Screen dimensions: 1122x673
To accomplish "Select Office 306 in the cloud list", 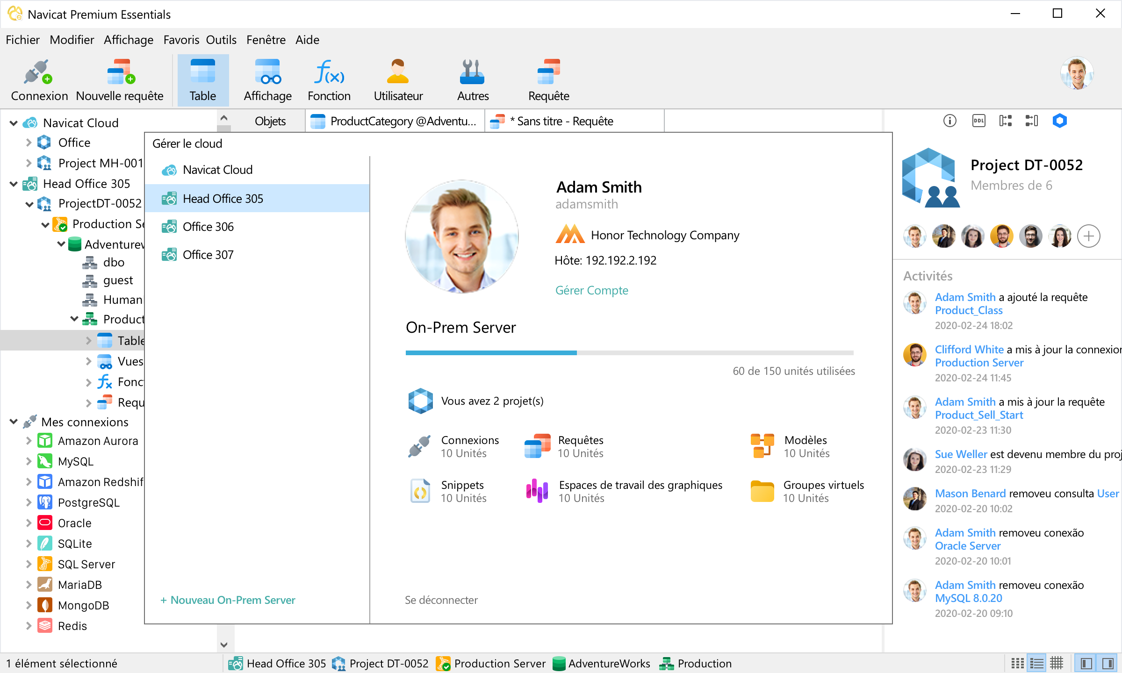I will (257, 227).
